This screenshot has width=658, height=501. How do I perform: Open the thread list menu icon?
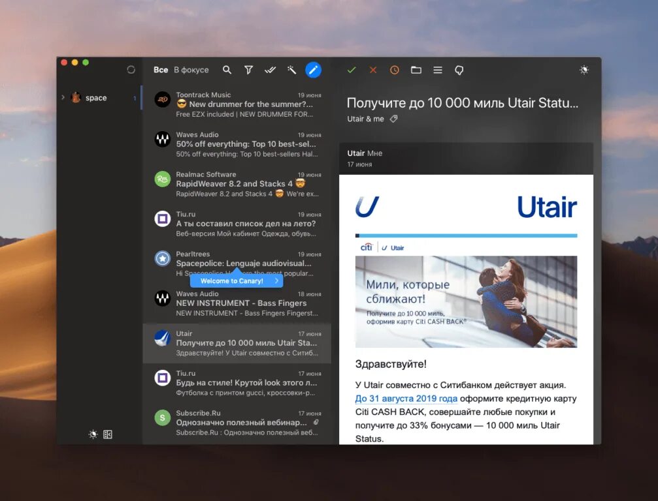[438, 70]
